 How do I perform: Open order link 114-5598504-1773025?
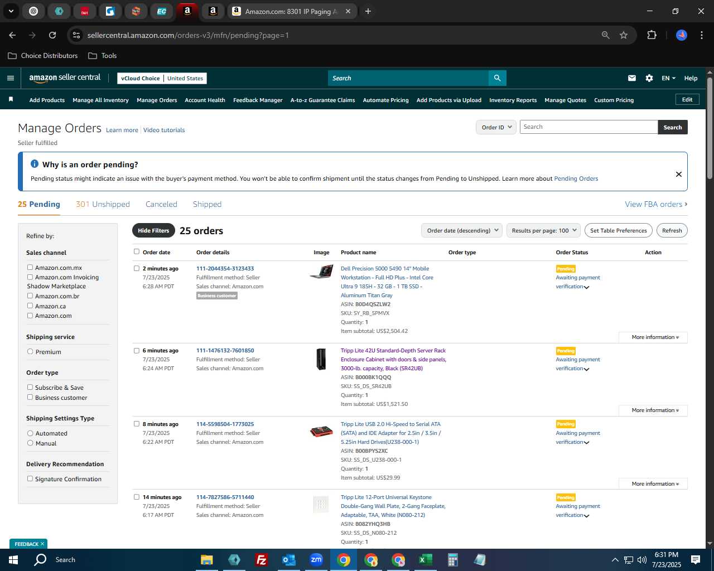click(225, 424)
